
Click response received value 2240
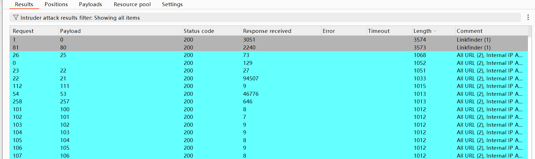[249, 47]
